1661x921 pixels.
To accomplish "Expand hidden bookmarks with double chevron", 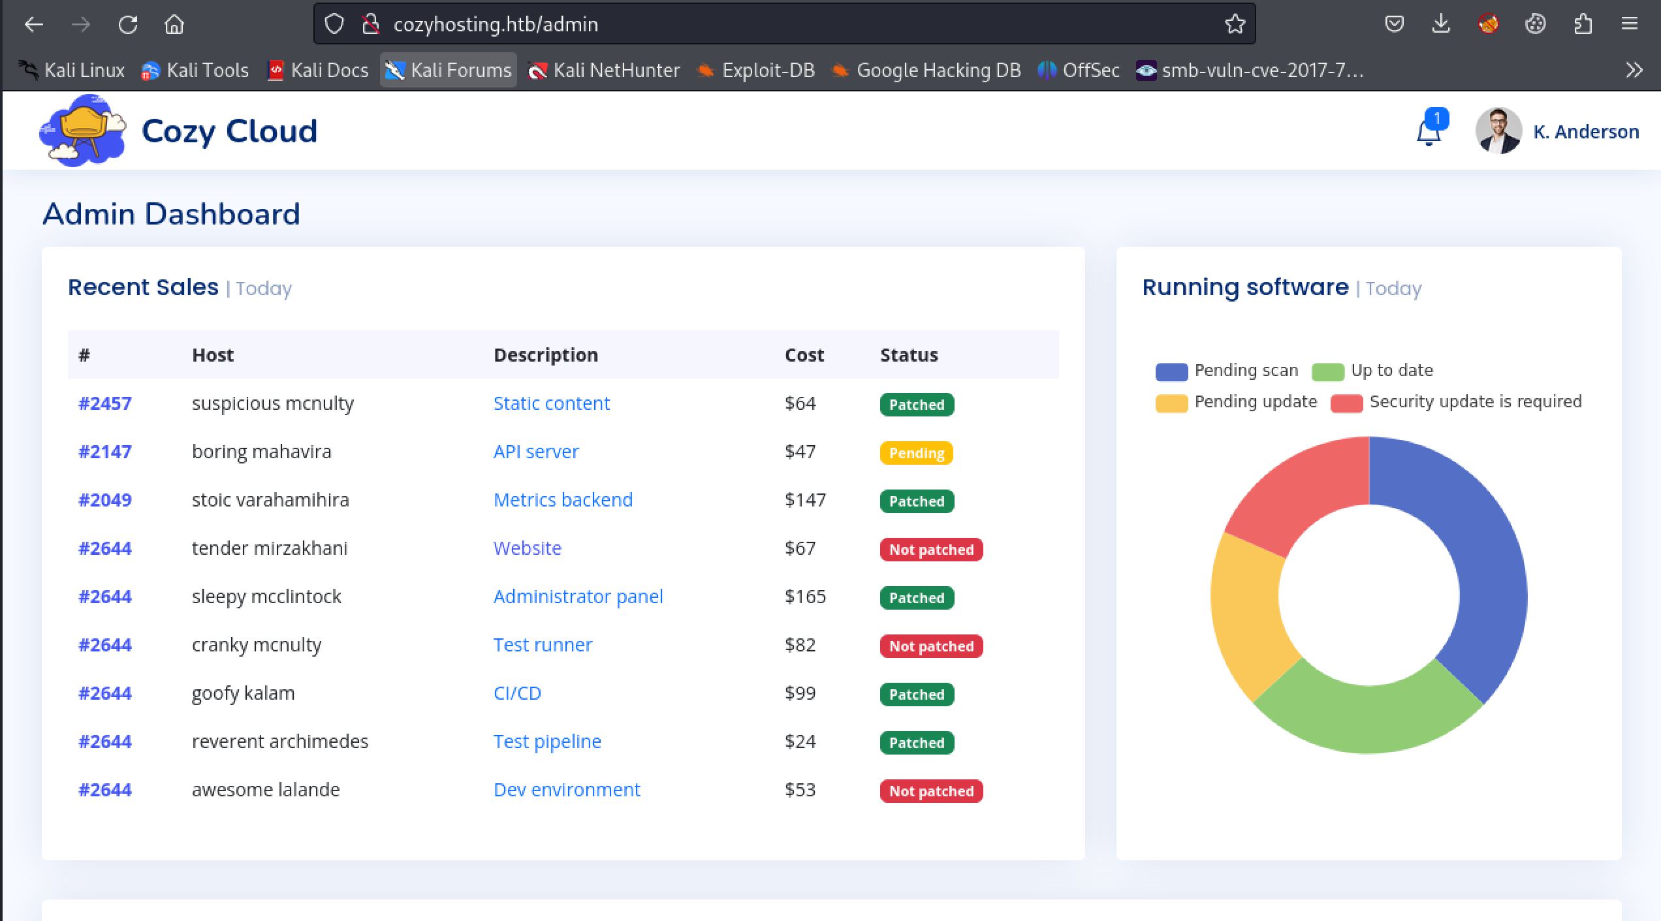I will [x=1634, y=70].
